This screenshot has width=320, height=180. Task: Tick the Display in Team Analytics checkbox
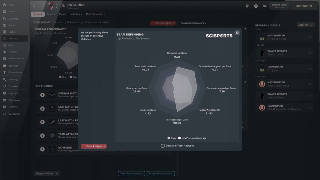tap(163, 146)
